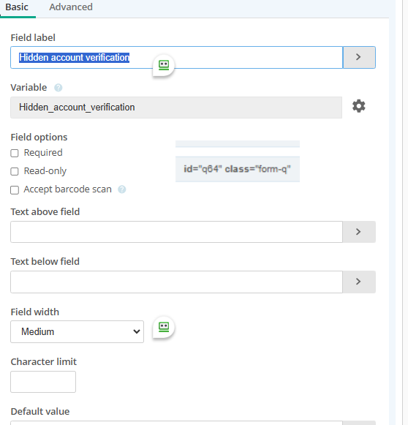Expand the Text above field editor arrow
This screenshot has height=425, width=408.
coord(359,232)
